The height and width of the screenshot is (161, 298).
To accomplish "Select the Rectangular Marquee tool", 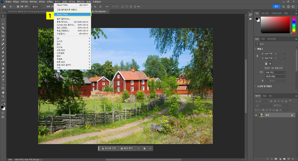I will pyautogui.click(x=3, y=20).
